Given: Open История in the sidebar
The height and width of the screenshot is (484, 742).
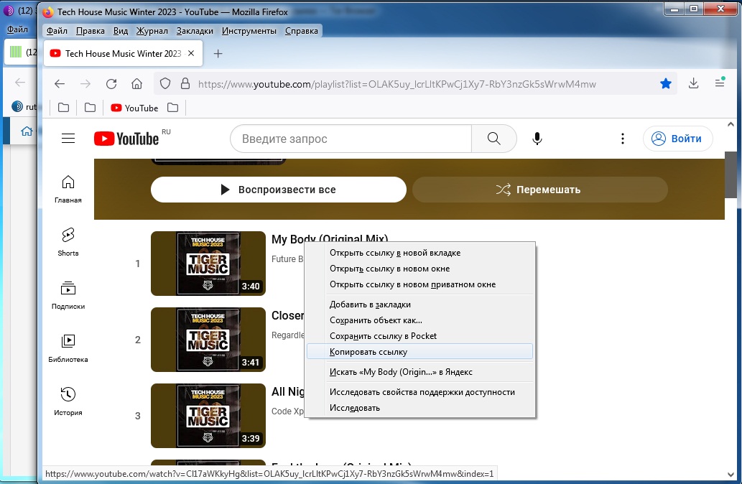Looking at the screenshot, I should click(x=68, y=401).
